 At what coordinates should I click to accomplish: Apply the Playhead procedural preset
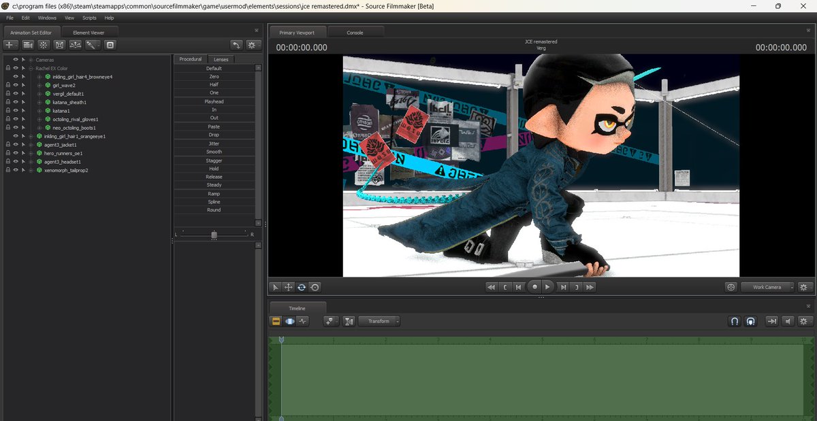tap(214, 101)
